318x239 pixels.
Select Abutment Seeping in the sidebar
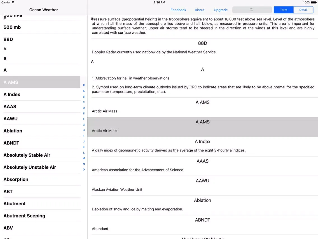pos(40,216)
